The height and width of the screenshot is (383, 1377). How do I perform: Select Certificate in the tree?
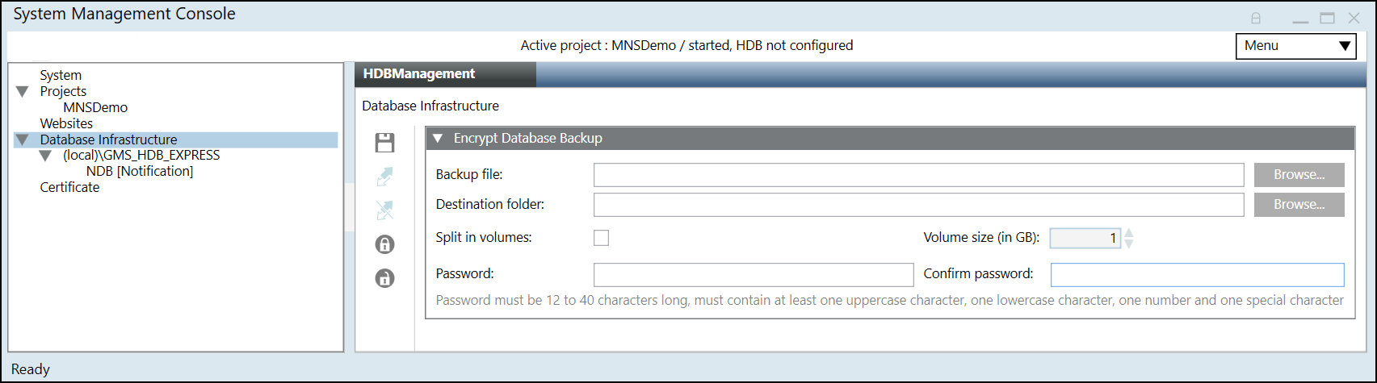[x=69, y=187]
